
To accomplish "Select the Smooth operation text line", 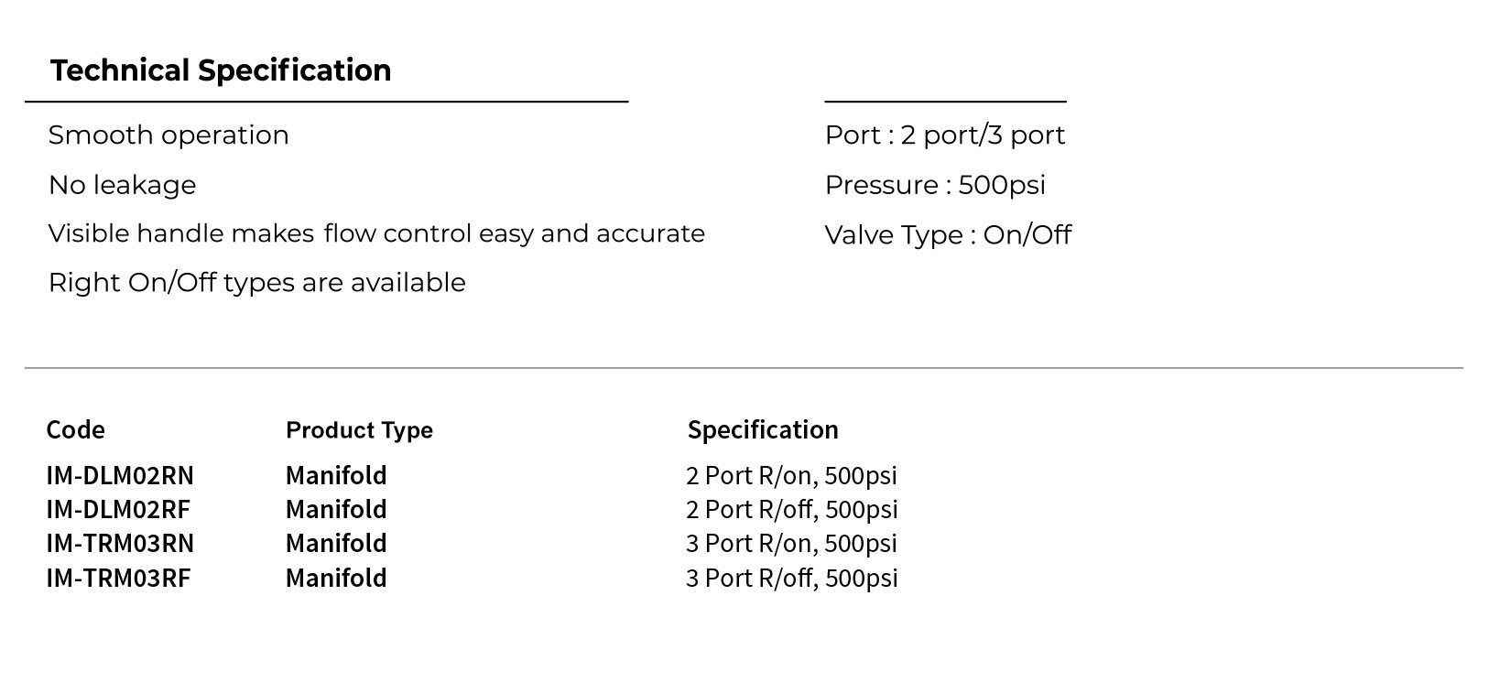I will (x=168, y=135).
